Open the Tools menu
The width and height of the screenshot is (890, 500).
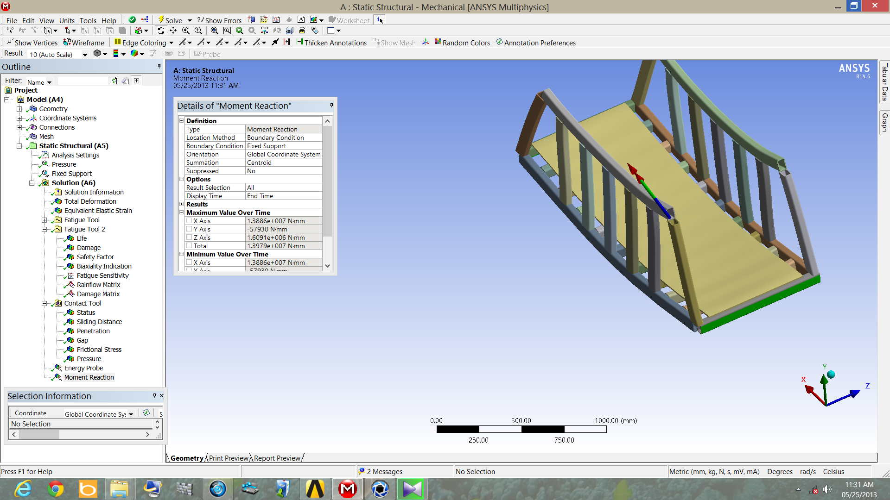(x=88, y=20)
